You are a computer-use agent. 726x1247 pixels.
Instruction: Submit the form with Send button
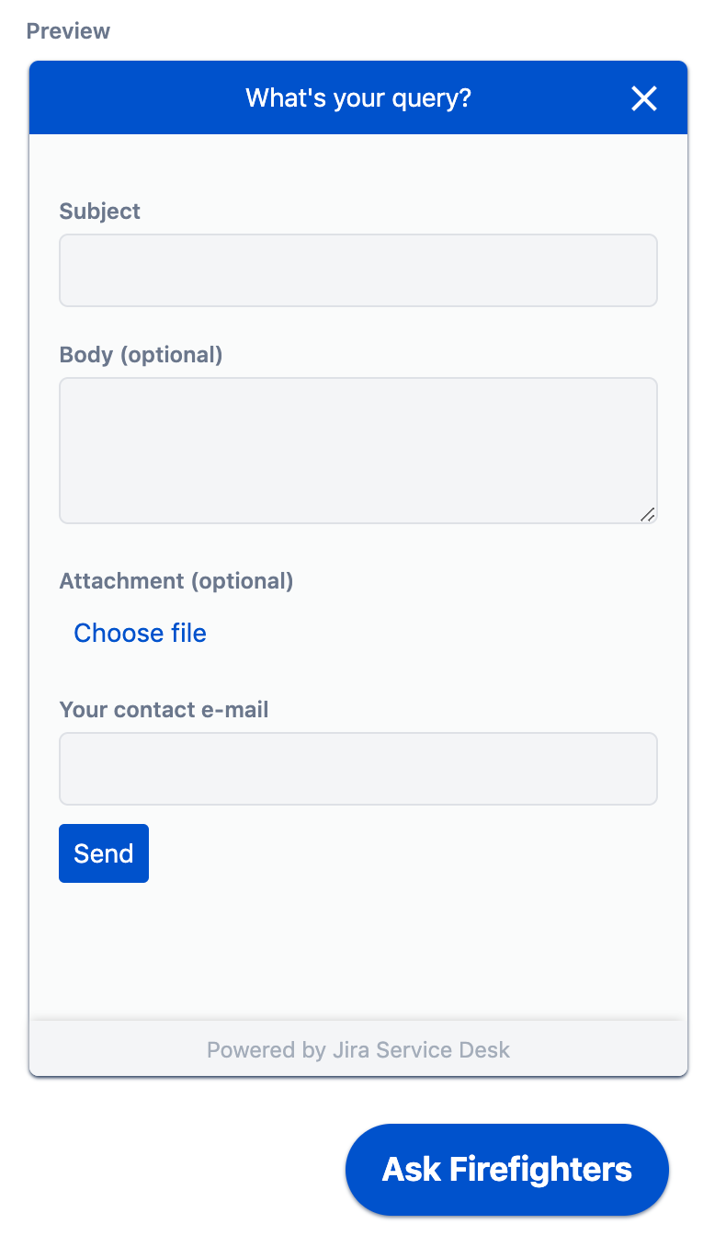(104, 853)
